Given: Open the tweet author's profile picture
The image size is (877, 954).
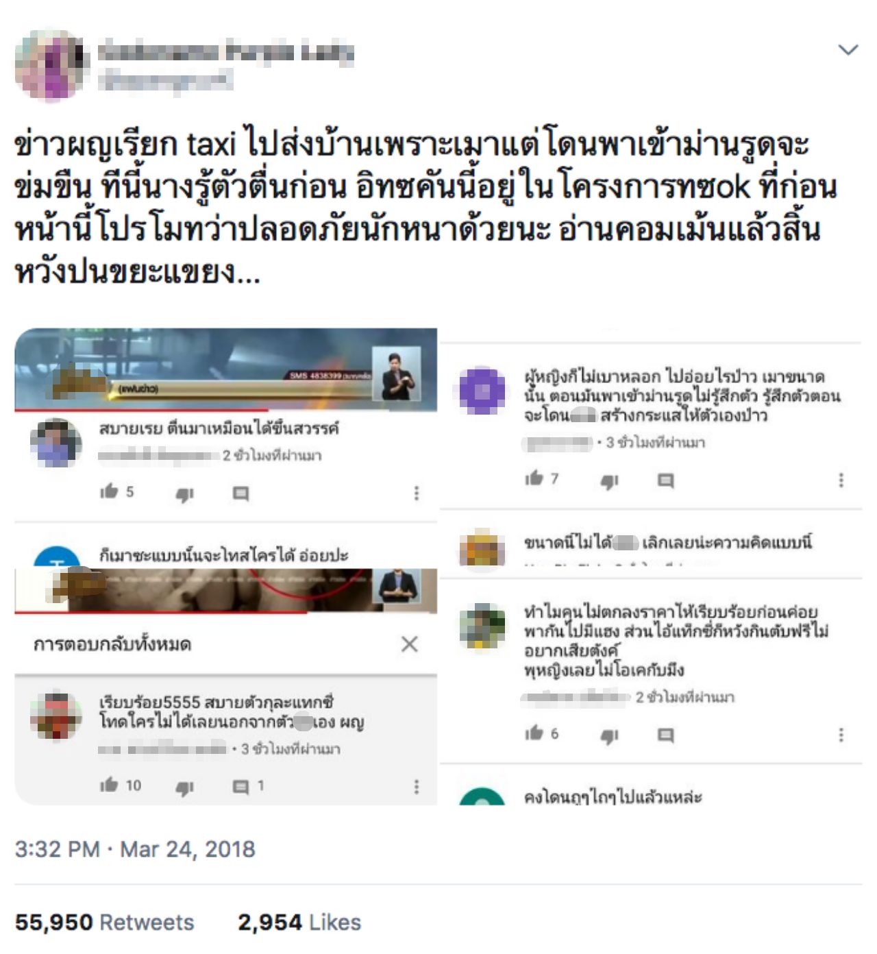Looking at the screenshot, I should [52, 64].
